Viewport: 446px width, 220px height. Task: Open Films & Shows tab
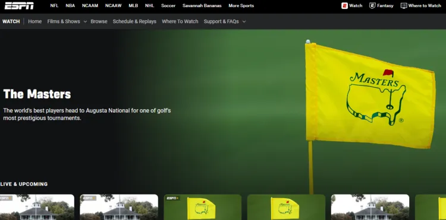coord(64,21)
